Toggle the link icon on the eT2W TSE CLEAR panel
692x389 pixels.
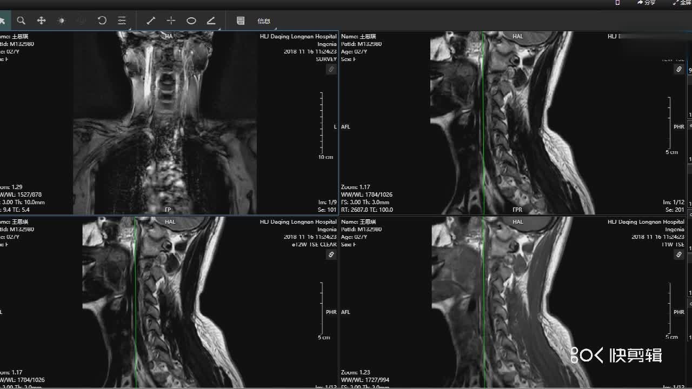tap(331, 255)
